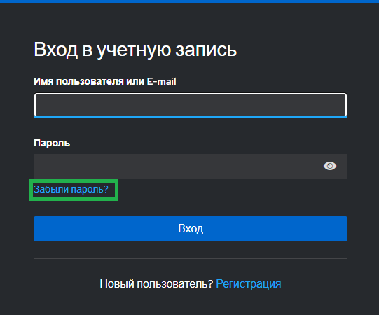Open the Забыли пароль? link
This screenshot has width=379, height=315.
coord(71,189)
